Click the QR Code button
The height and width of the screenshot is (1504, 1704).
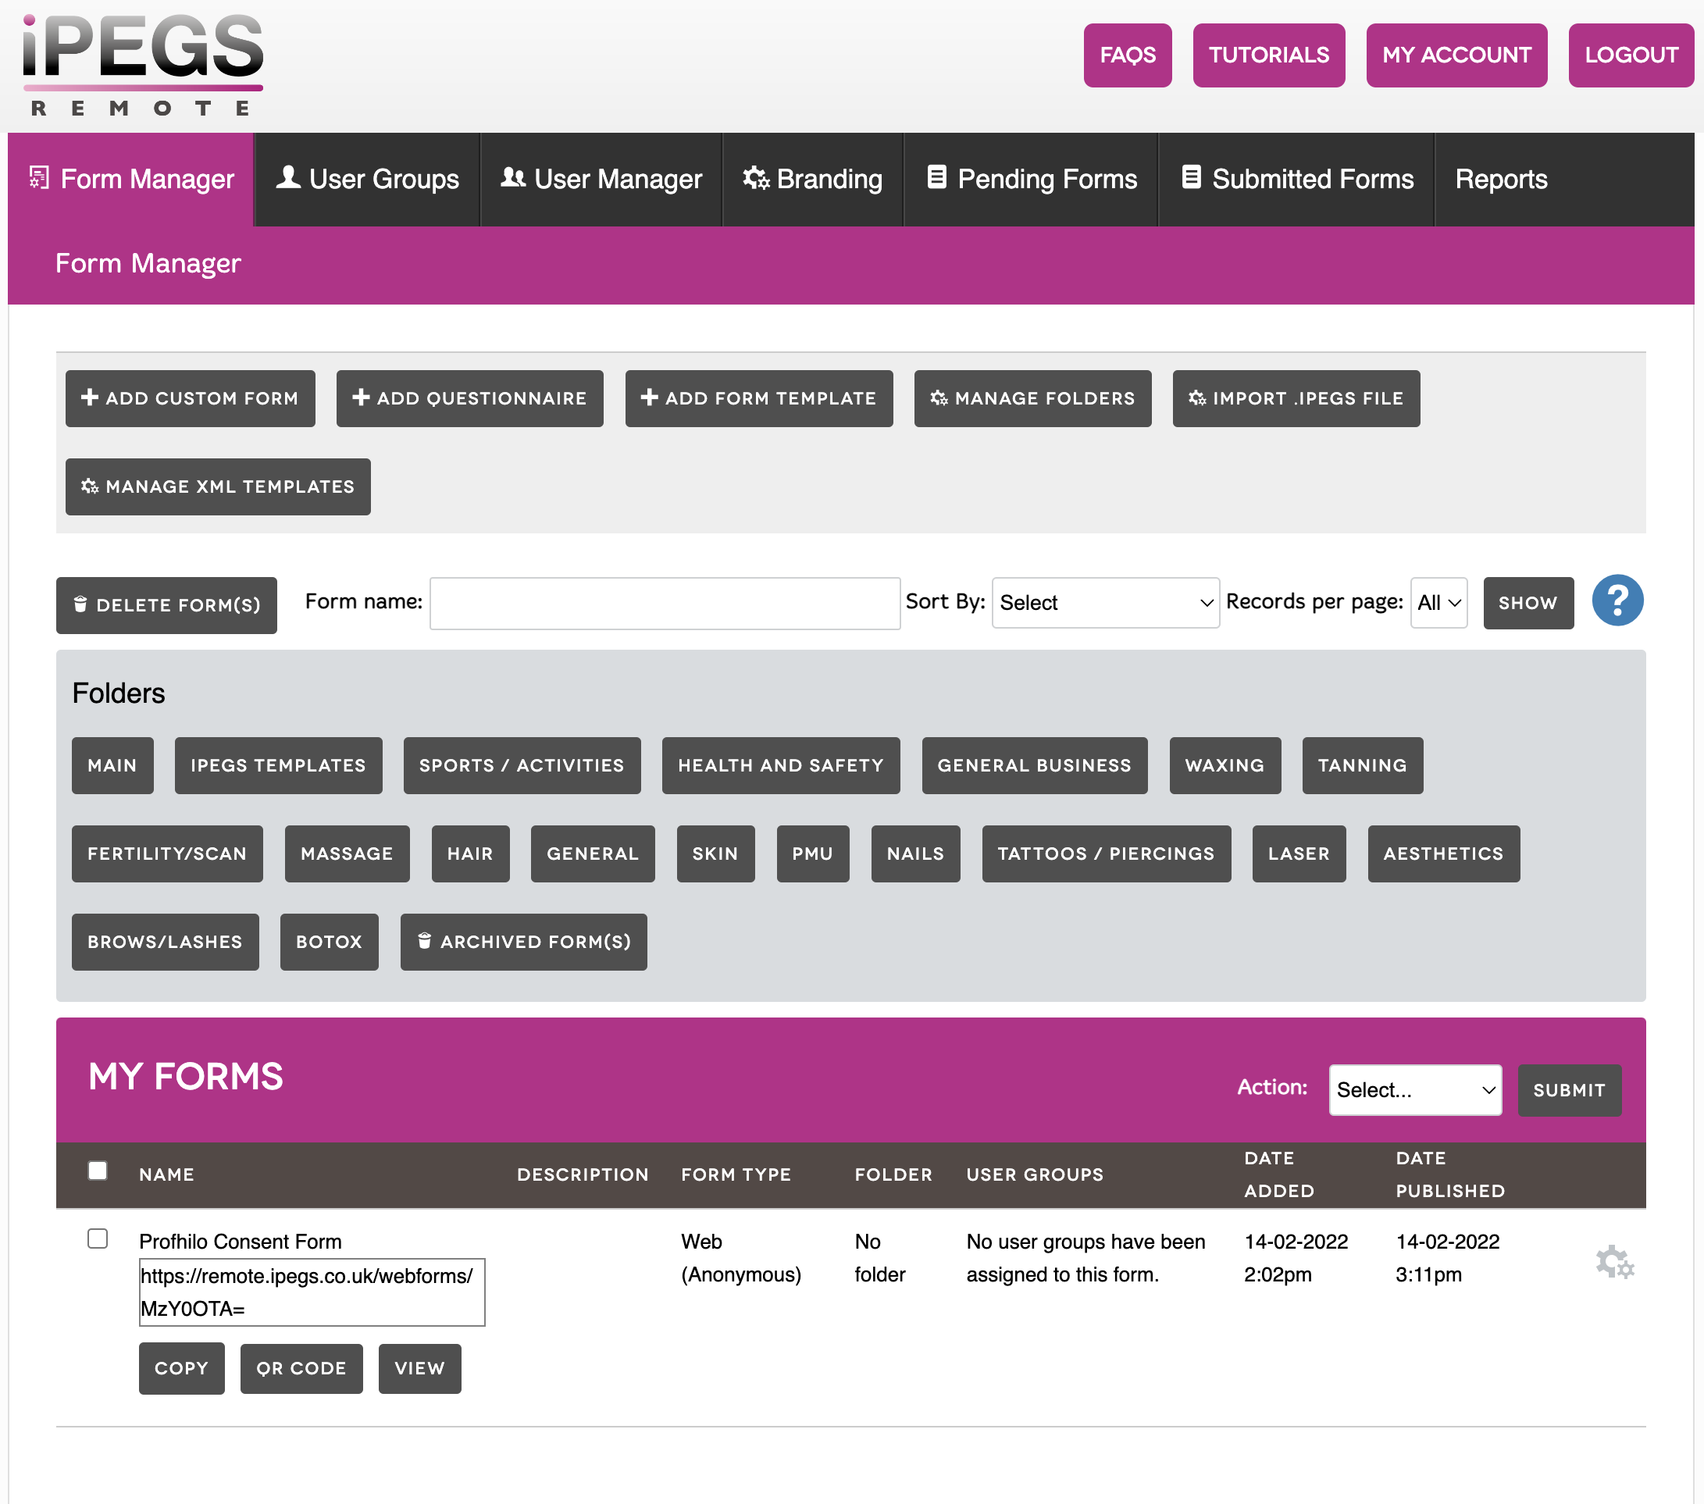point(301,1368)
